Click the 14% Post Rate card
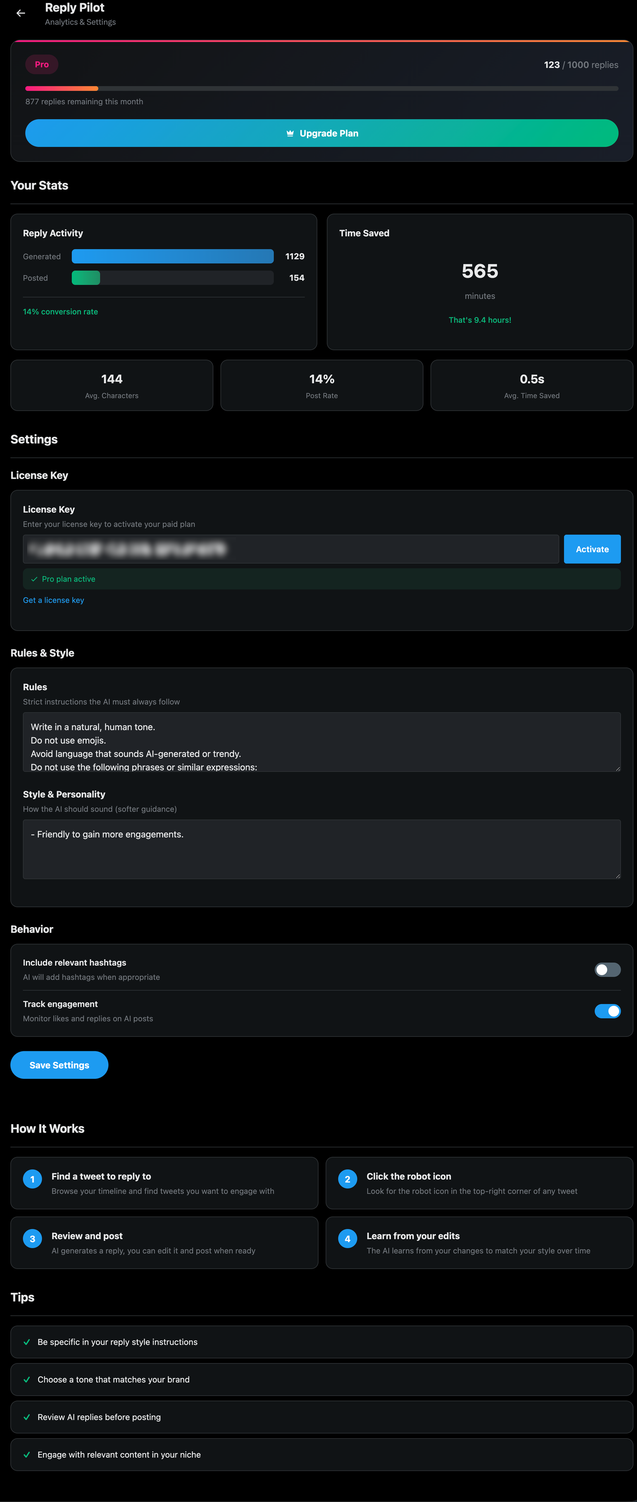This screenshot has height=1502, width=637. tap(322, 385)
